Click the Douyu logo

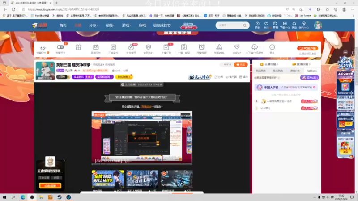[40, 25]
